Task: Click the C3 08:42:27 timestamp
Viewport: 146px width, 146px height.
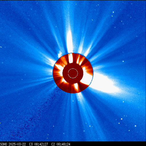Action: point(38,144)
